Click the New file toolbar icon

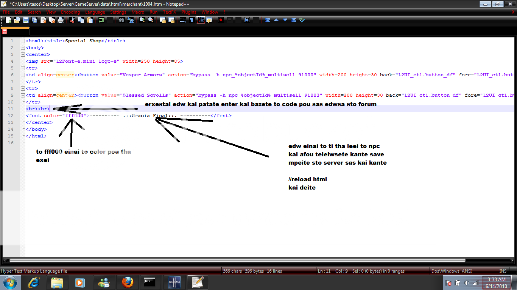8,20
